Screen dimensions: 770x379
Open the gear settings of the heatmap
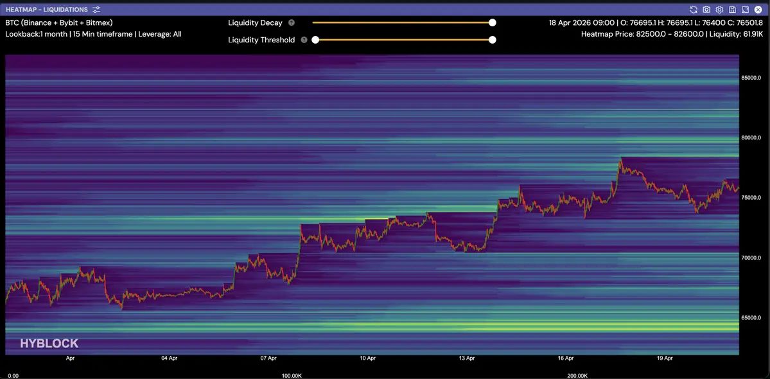tap(719, 10)
